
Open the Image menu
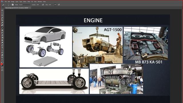13,2
